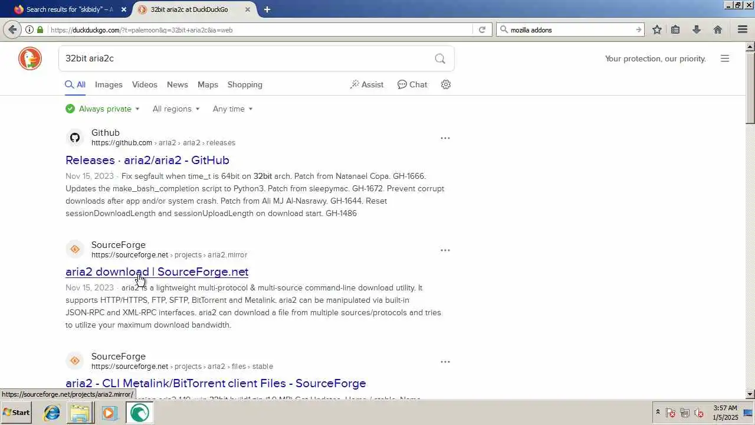
Task: Select the Shopping search tab
Action: point(245,84)
